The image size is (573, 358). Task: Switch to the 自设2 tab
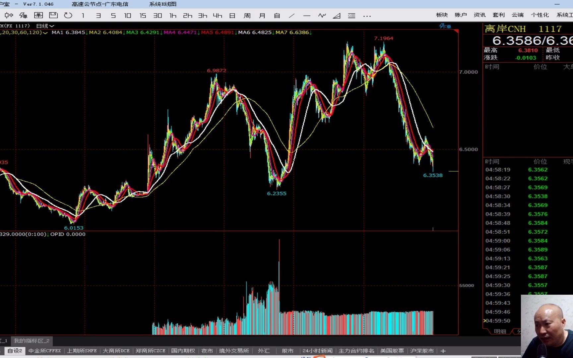pos(15,351)
